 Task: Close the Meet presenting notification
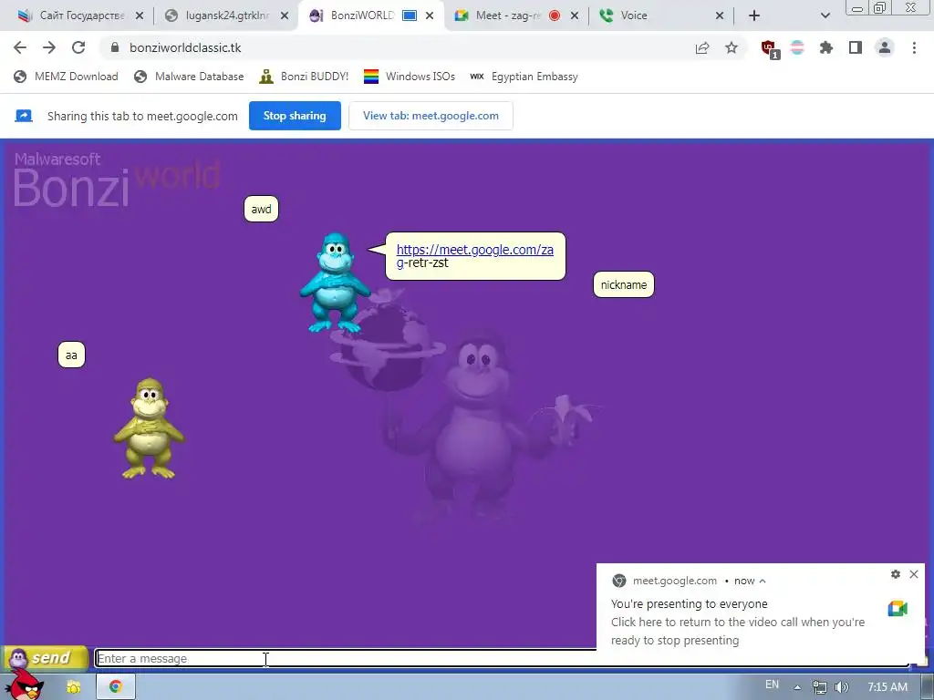coord(914,574)
